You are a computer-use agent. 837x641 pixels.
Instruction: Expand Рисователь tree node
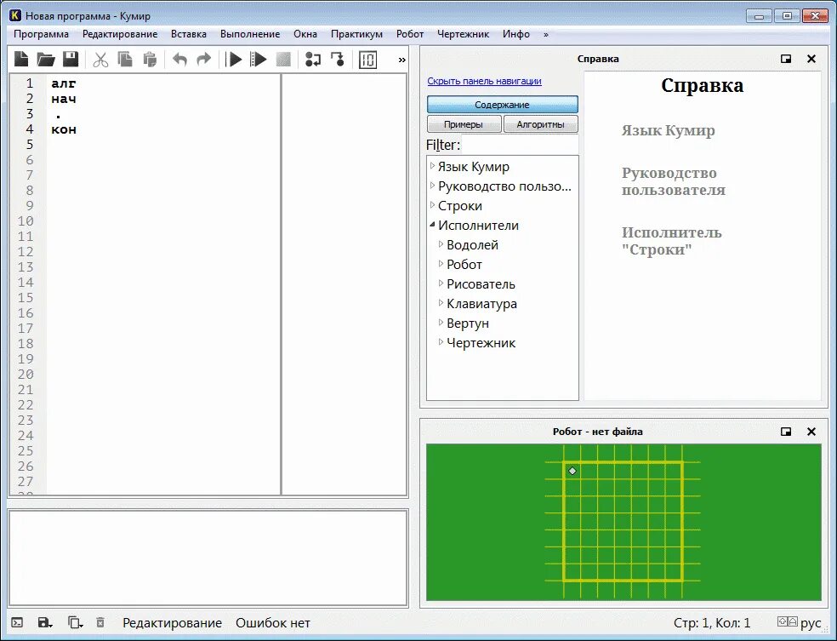point(441,283)
